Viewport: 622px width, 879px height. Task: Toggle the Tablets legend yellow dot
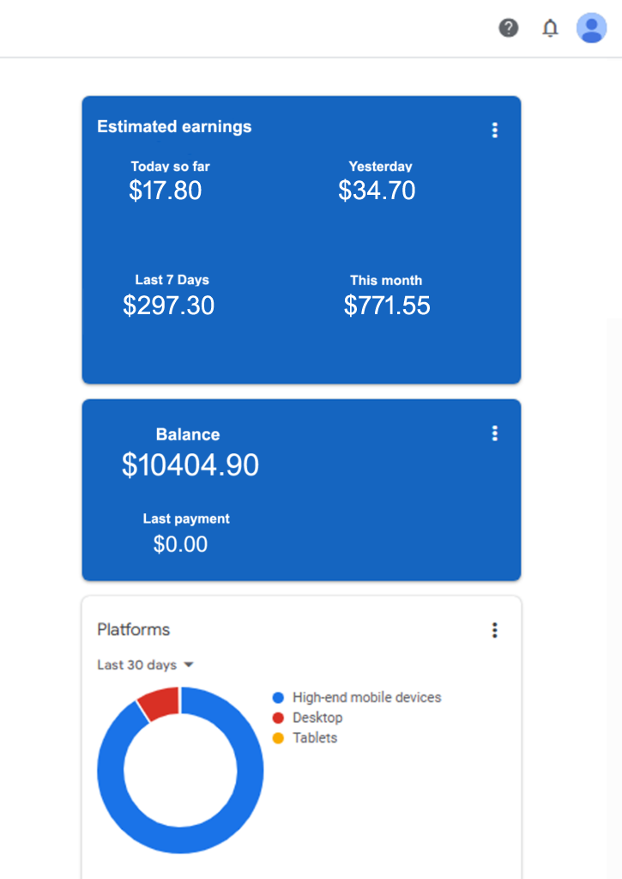click(277, 738)
